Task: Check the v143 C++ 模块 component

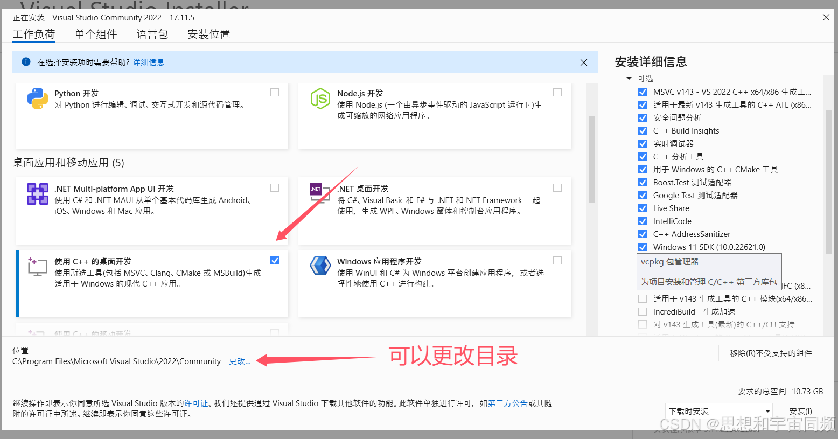Action: (x=643, y=298)
